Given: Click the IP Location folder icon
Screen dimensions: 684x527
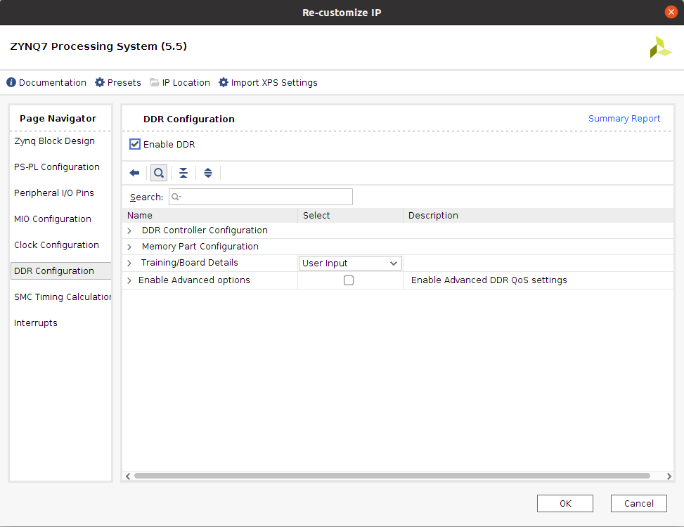Looking at the screenshot, I should point(155,82).
